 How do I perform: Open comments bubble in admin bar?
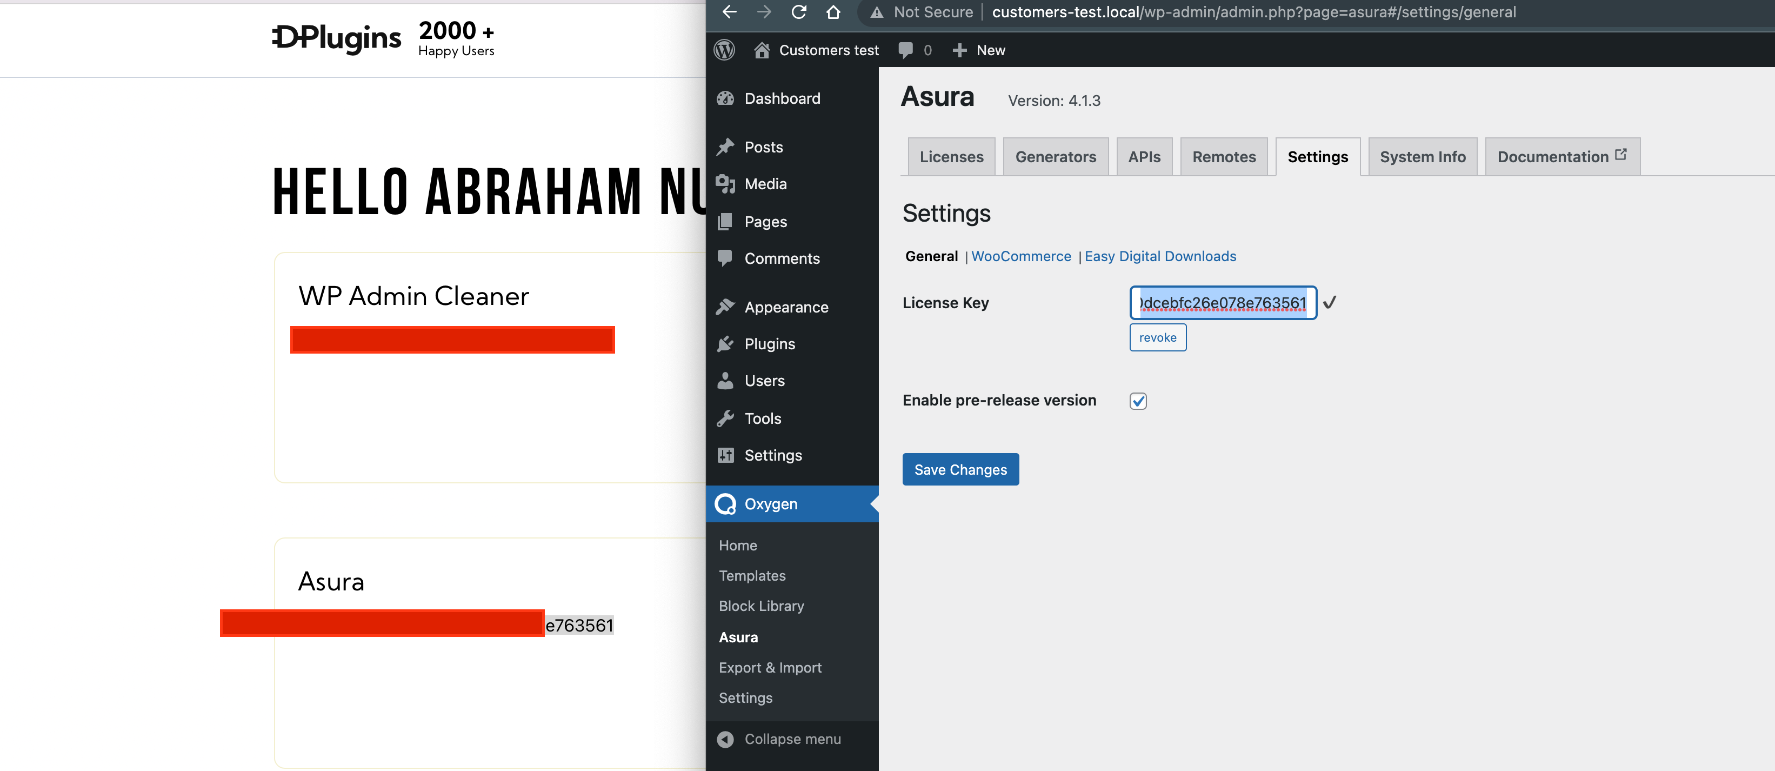point(905,50)
